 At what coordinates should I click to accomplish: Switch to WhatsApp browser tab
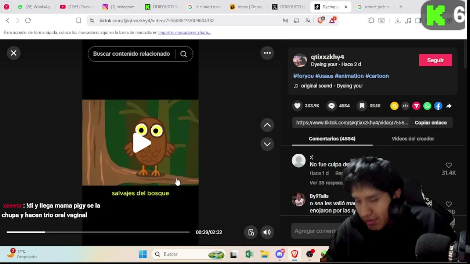point(35,7)
